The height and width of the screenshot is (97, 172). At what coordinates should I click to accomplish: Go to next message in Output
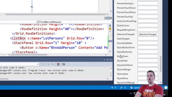(53, 64)
